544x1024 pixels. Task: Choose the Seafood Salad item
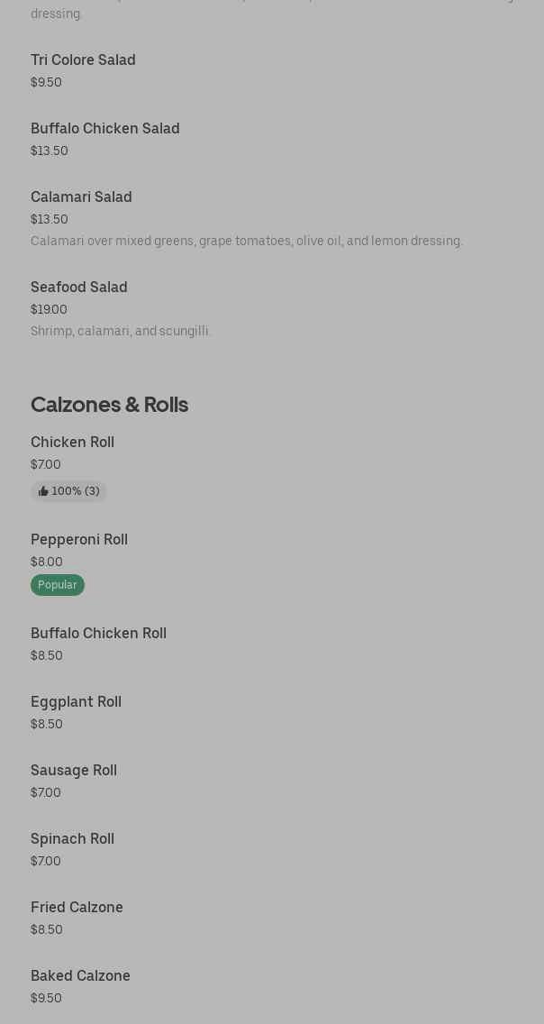coord(79,287)
